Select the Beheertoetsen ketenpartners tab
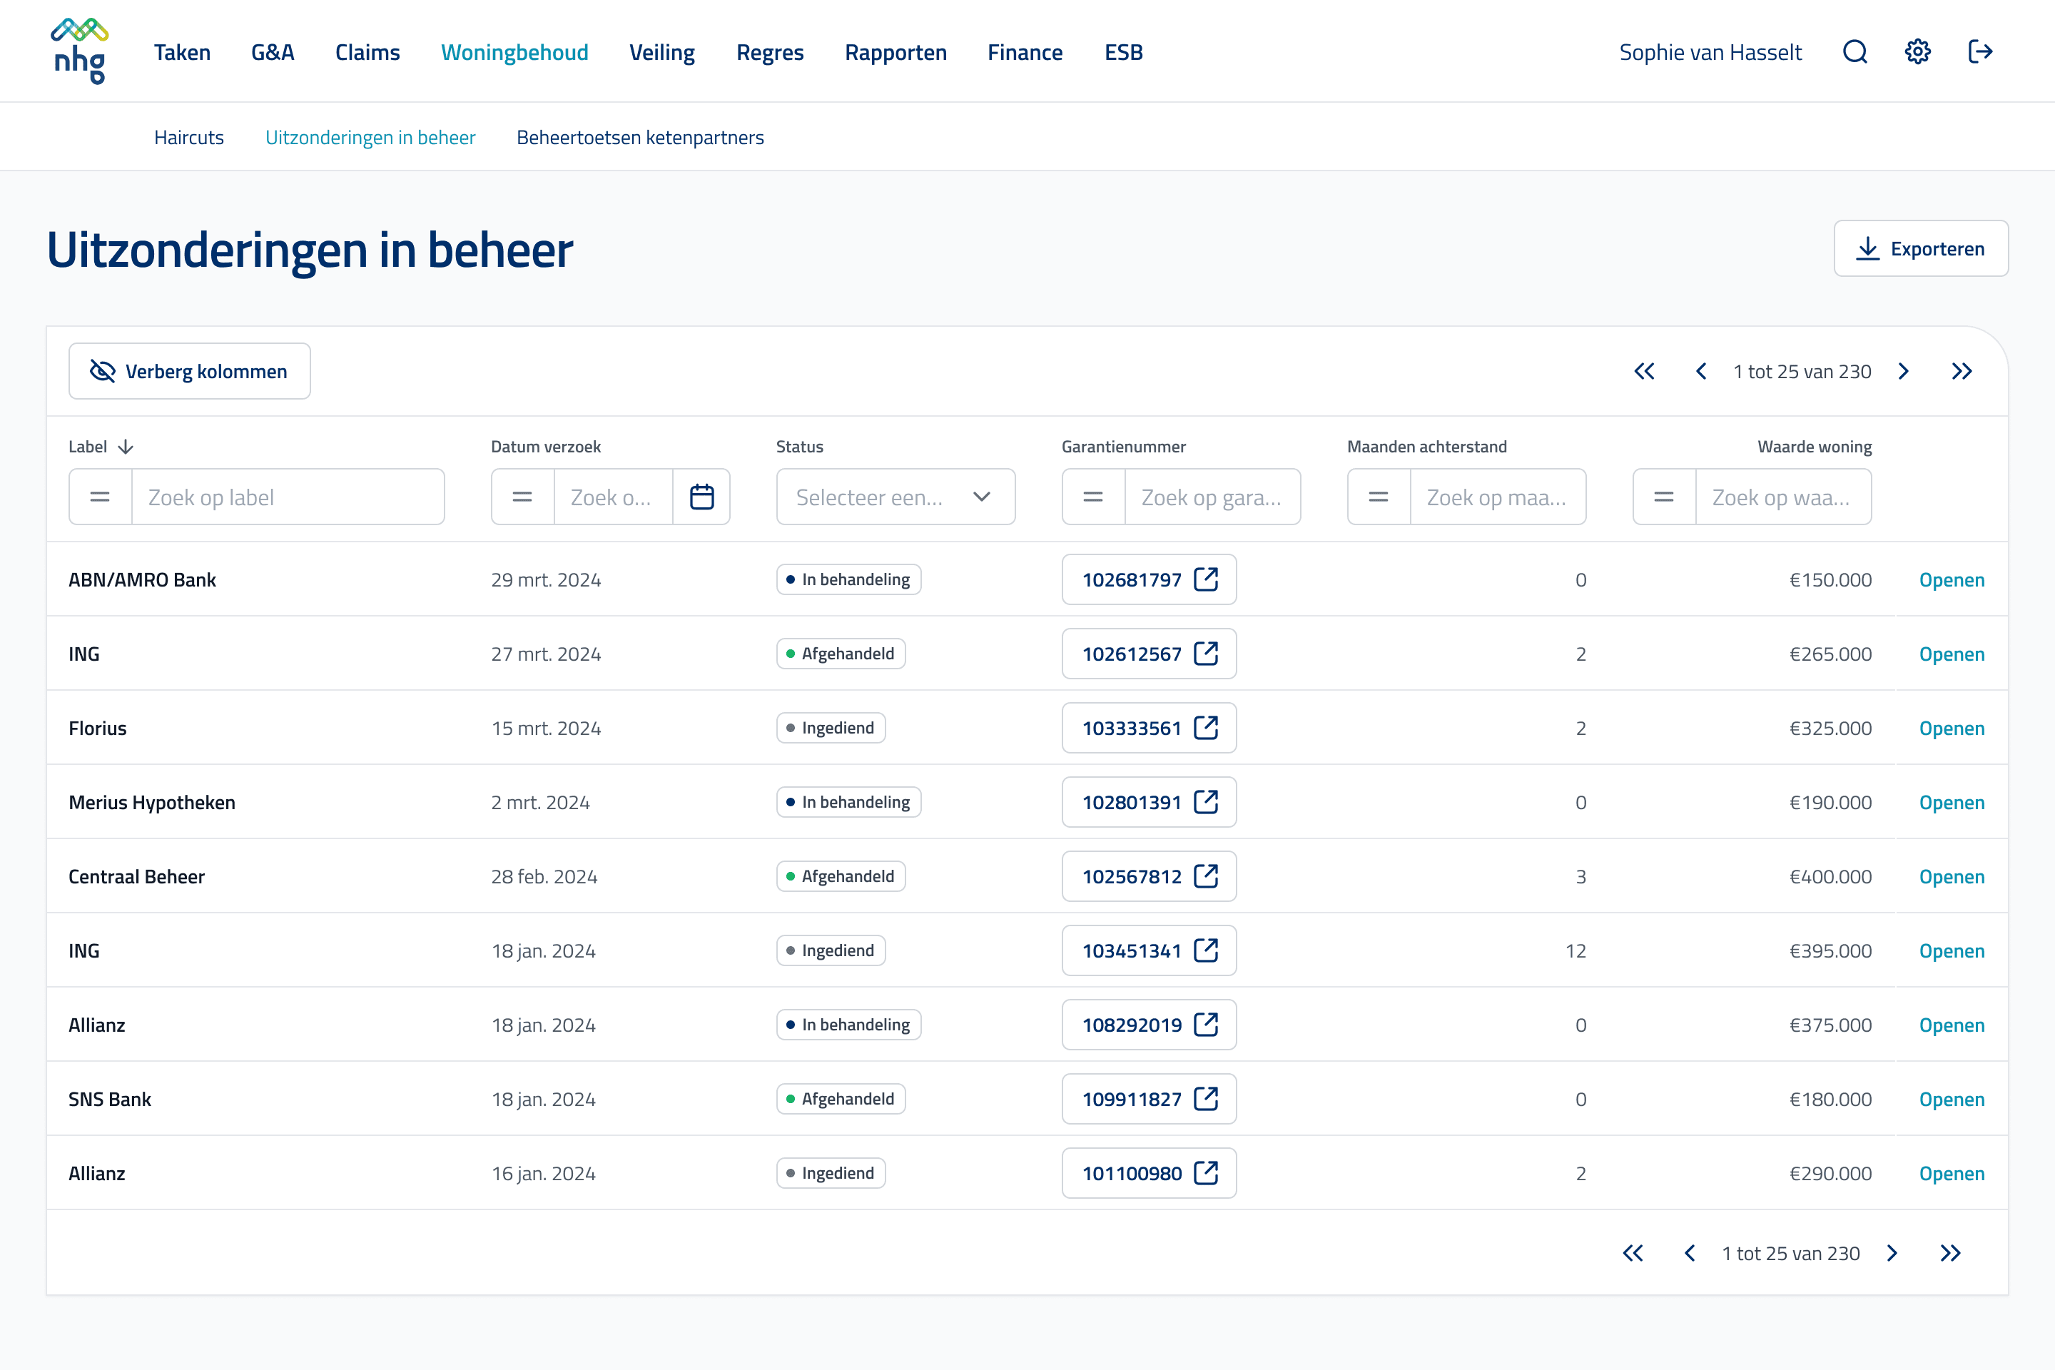 [x=641, y=137]
